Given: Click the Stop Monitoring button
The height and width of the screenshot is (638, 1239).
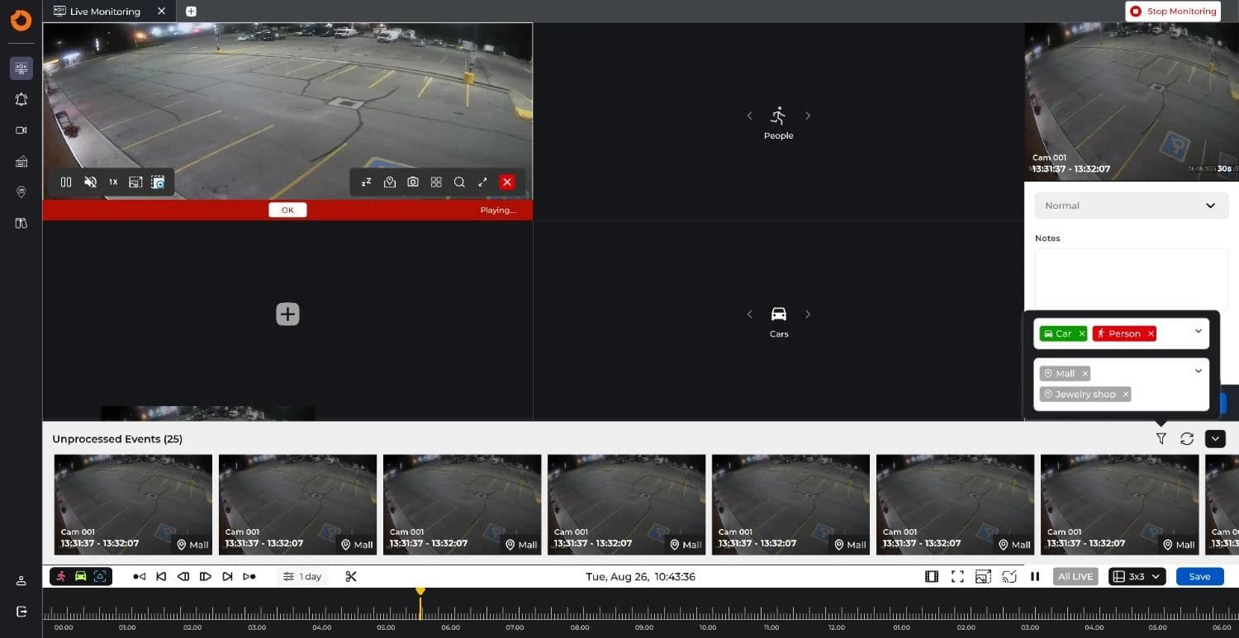Looking at the screenshot, I should pos(1173,12).
